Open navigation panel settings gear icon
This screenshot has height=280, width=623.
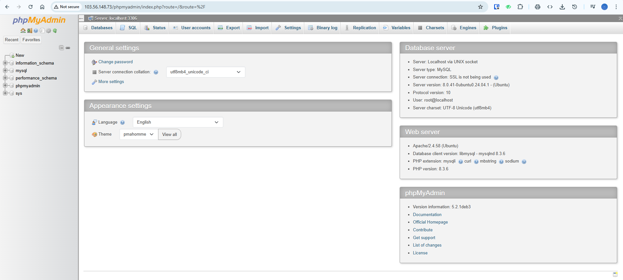[x=48, y=30]
